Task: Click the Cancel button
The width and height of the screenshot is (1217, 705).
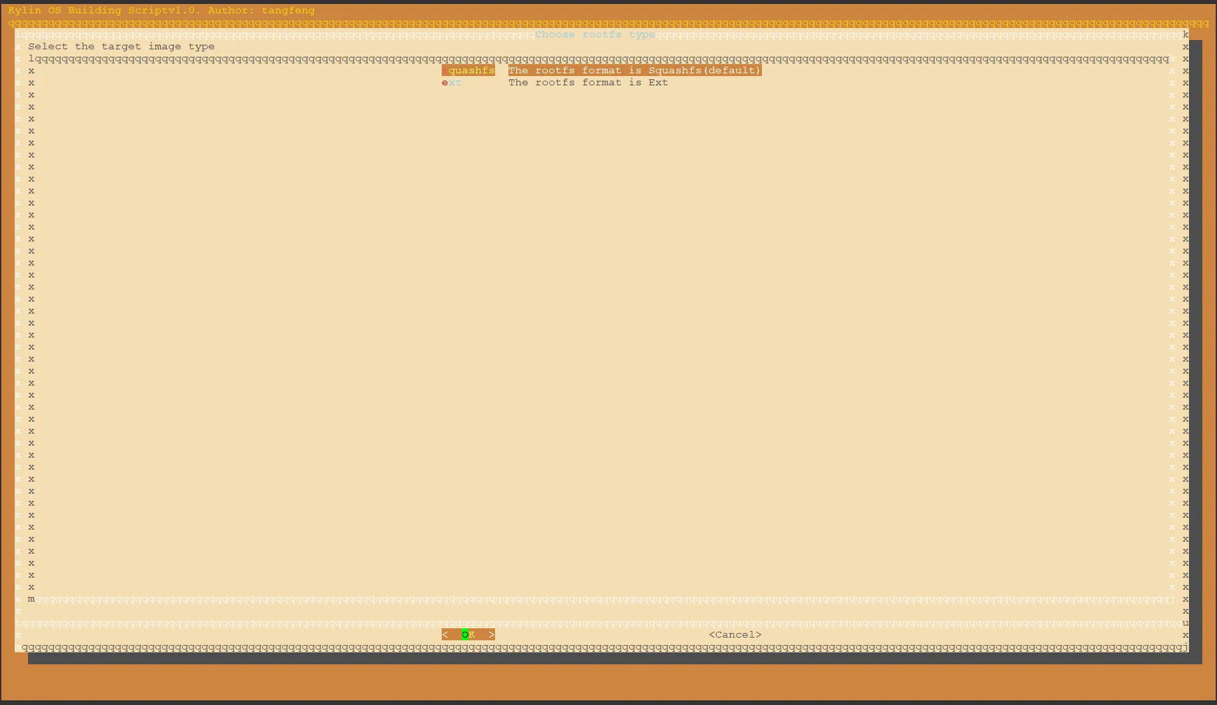Action: pyautogui.click(x=735, y=635)
